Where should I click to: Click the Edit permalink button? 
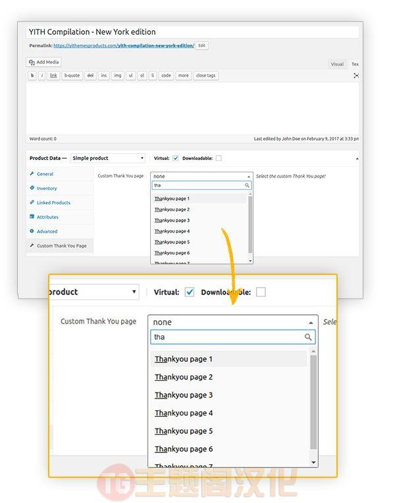pyautogui.click(x=201, y=45)
